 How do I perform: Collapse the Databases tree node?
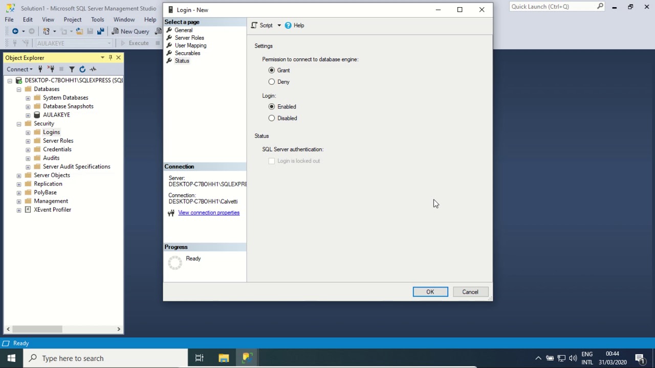[x=19, y=89]
